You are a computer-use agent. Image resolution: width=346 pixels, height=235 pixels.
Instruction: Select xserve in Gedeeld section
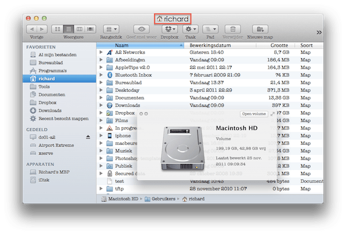pyautogui.click(x=59, y=153)
